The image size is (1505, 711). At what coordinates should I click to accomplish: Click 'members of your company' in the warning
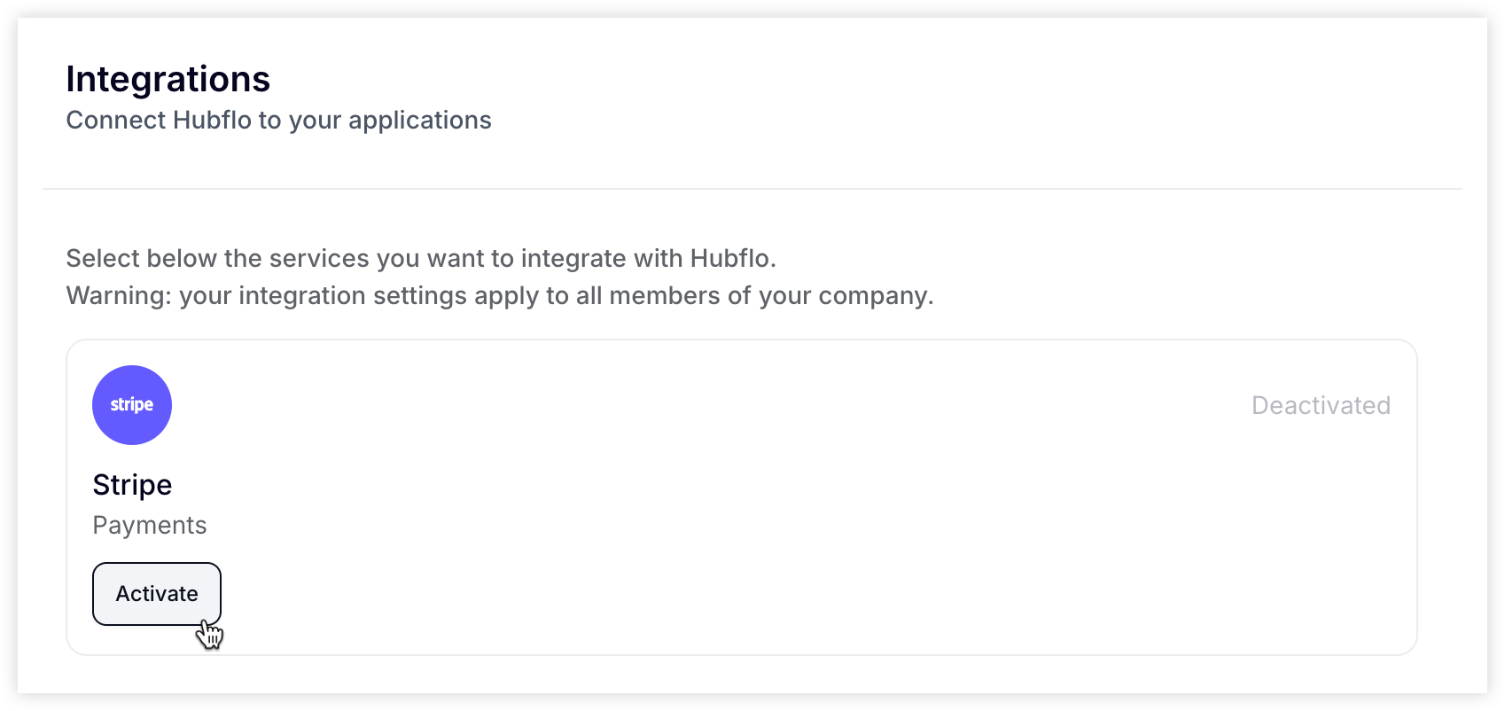(770, 295)
